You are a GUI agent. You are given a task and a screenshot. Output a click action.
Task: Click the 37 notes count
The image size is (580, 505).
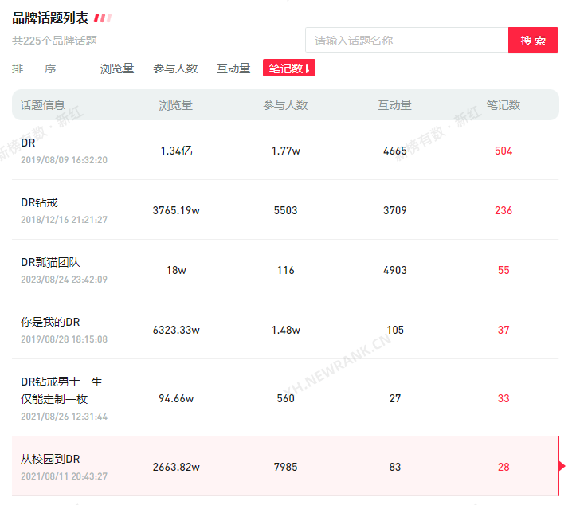pyautogui.click(x=504, y=330)
